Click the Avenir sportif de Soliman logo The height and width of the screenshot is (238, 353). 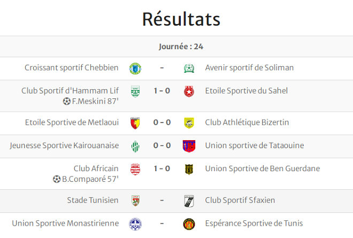(x=189, y=68)
